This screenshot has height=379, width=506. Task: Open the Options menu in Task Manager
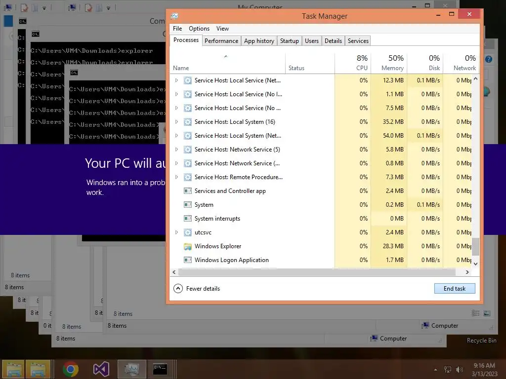click(x=199, y=29)
